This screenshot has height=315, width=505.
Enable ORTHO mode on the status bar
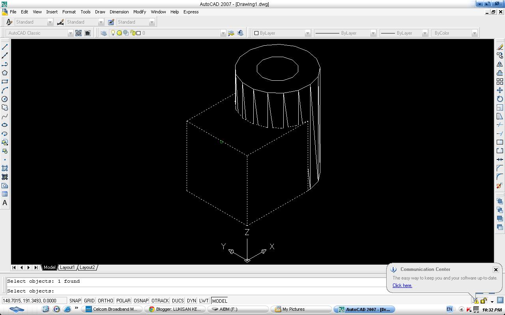coord(105,300)
